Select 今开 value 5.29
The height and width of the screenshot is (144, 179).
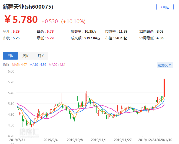[x=16, y=31]
